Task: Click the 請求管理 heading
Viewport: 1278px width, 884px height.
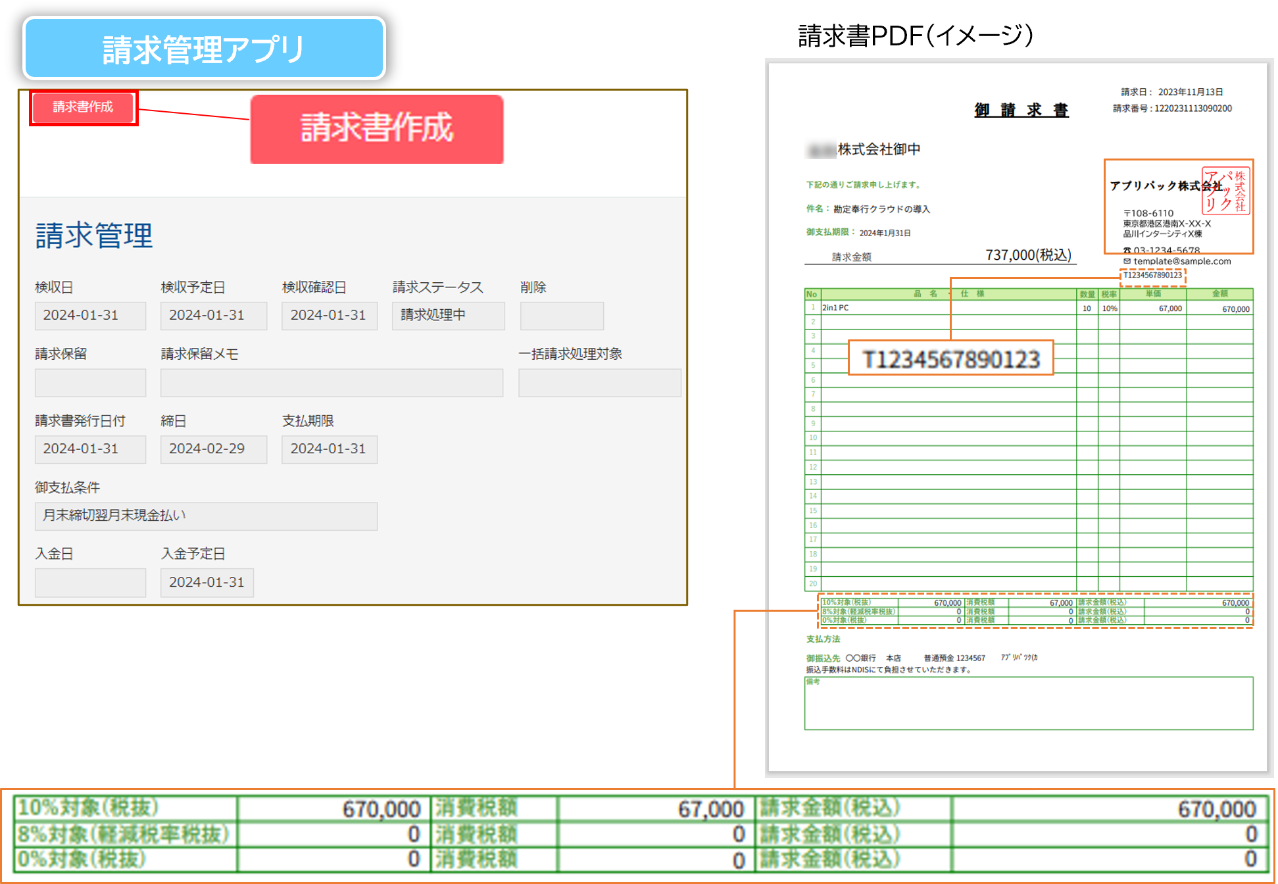Action: tap(94, 235)
